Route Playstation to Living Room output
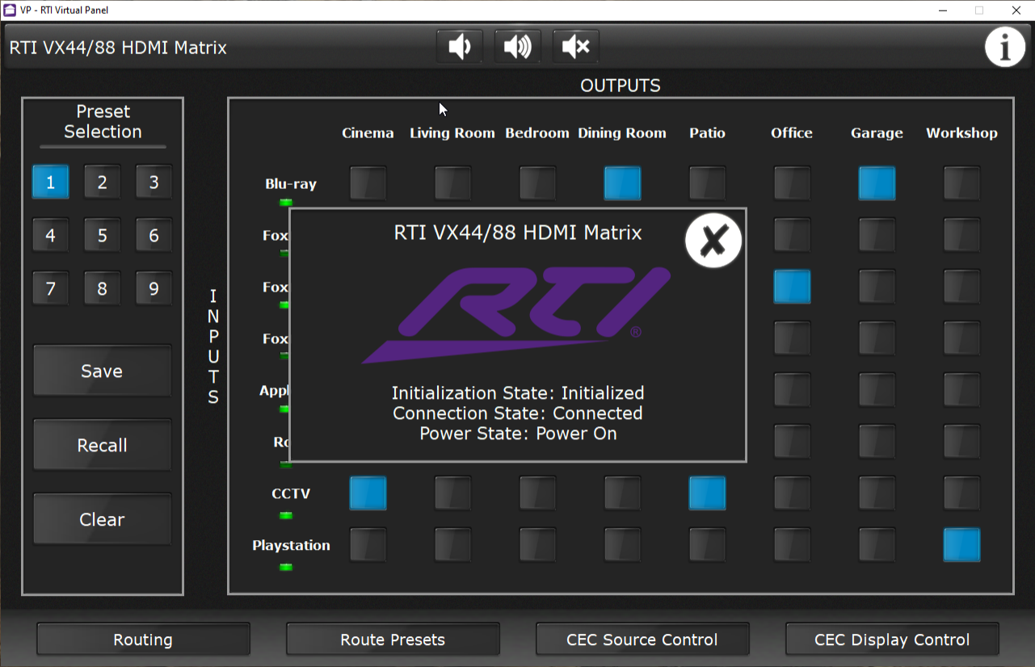This screenshot has width=1035, height=667. [x=452, y=545]
